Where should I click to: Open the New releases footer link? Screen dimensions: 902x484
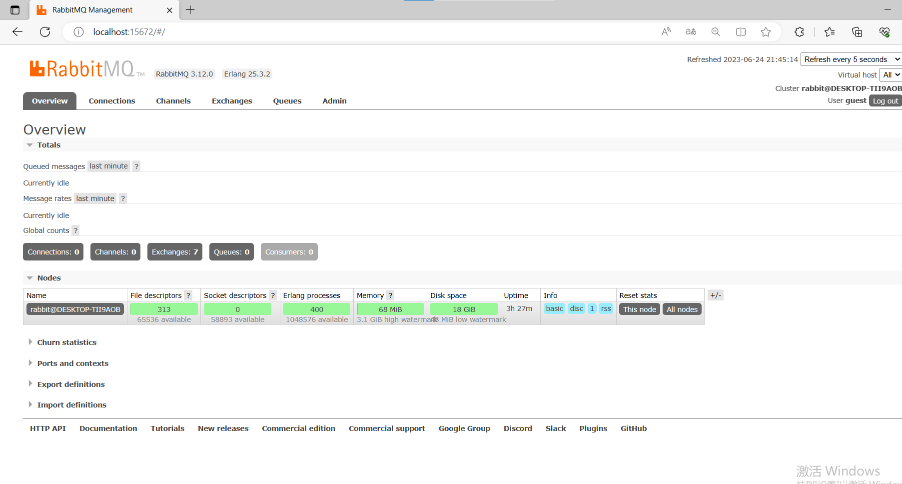click(223, 428)
